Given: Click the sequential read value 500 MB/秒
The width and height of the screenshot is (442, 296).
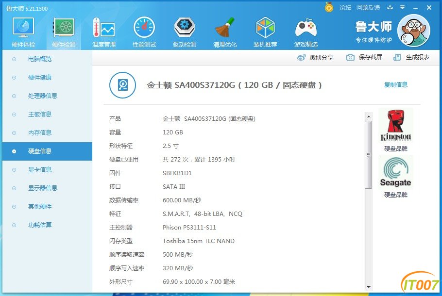Looking at the screenshot, I should [x=178, y=255].
